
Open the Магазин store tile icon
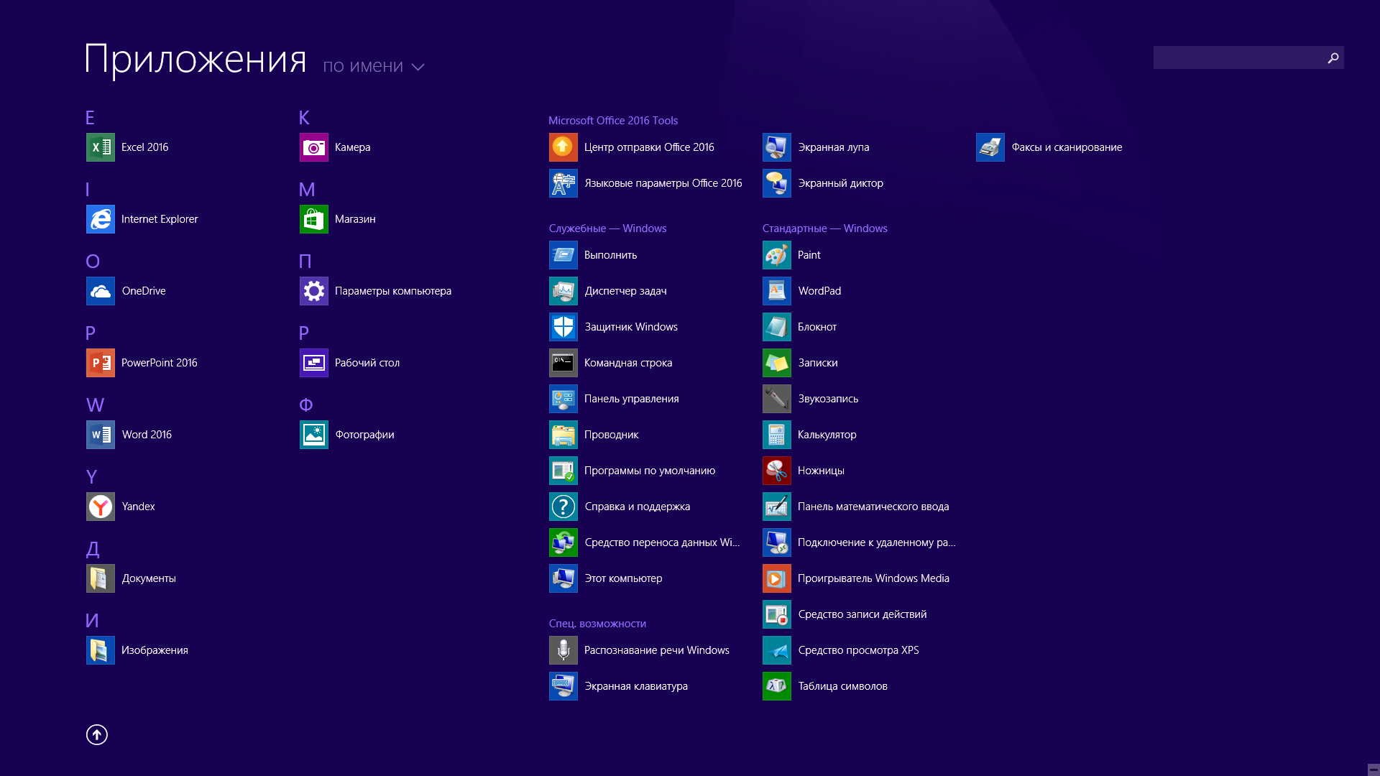(x=313, y=219)
